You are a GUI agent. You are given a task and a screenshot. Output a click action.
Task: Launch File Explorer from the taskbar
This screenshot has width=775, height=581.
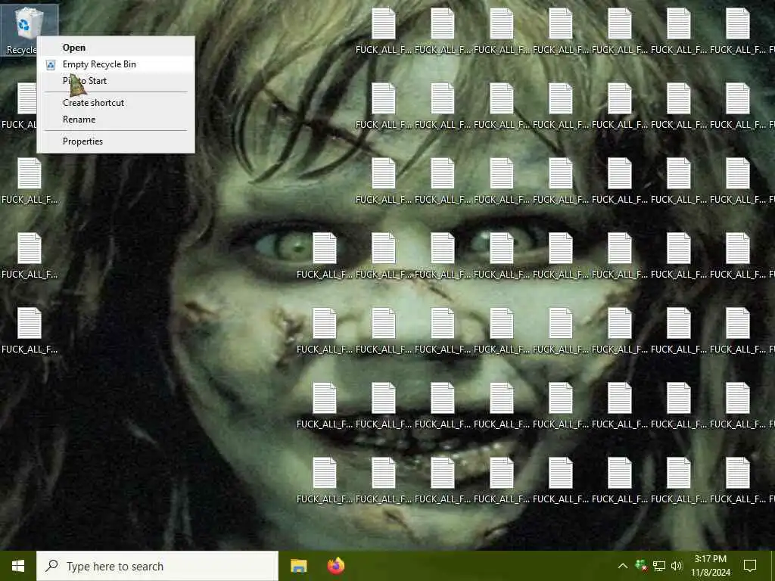tap(298, 566)
